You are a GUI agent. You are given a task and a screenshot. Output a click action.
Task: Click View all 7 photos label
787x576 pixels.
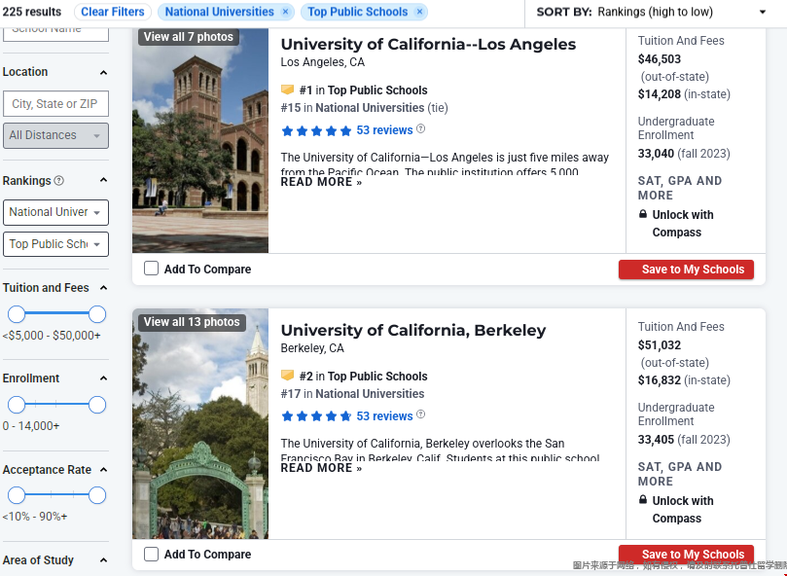coord(188,37)
